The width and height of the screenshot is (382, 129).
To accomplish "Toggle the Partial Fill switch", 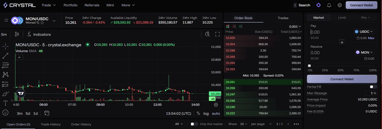I will [x=373, y=87].
